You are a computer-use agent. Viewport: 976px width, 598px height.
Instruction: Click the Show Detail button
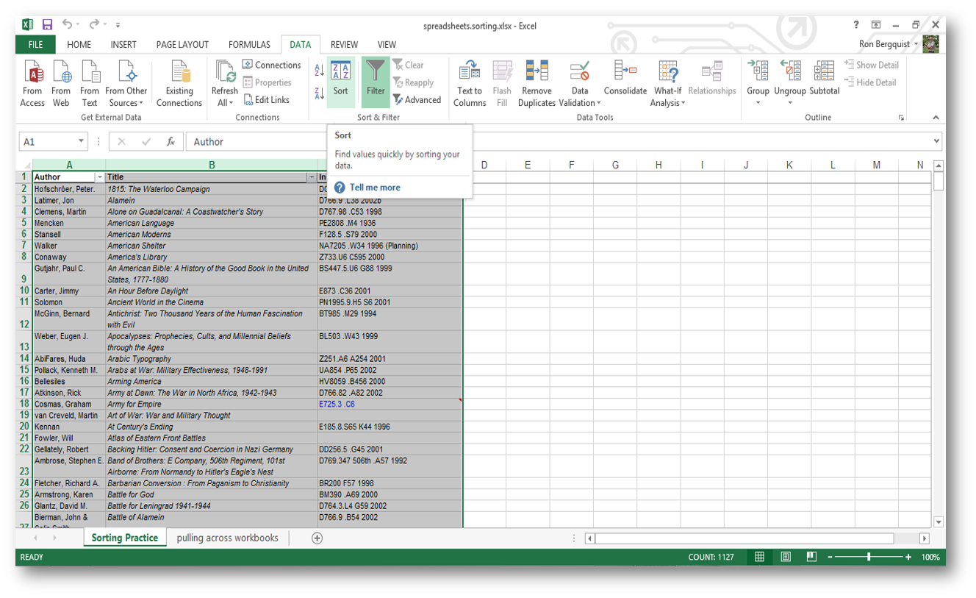tap(872, 65)
